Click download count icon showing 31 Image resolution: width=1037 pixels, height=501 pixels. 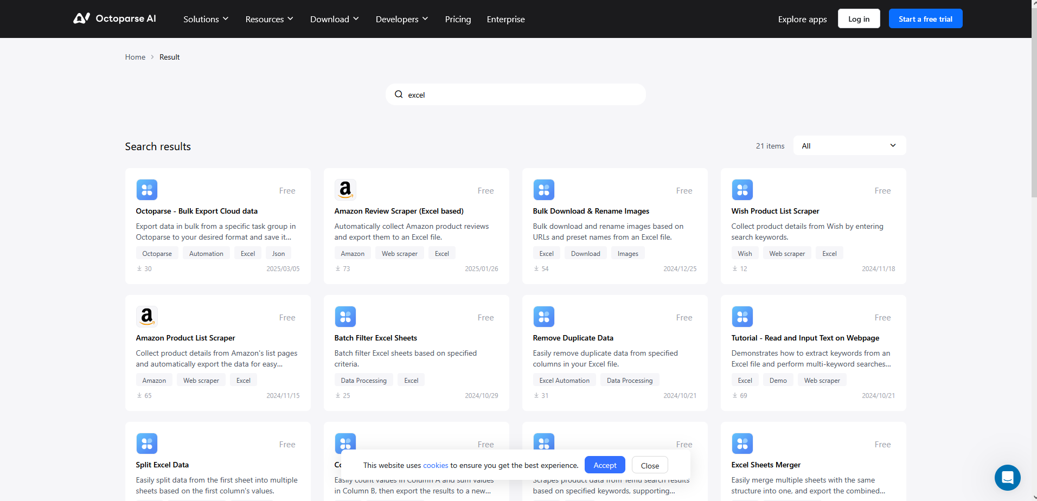click(x=536, y=395)
